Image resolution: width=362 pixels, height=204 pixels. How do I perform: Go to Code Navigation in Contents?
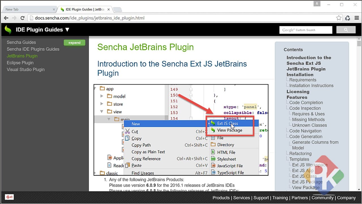click(x=305, y=131)
